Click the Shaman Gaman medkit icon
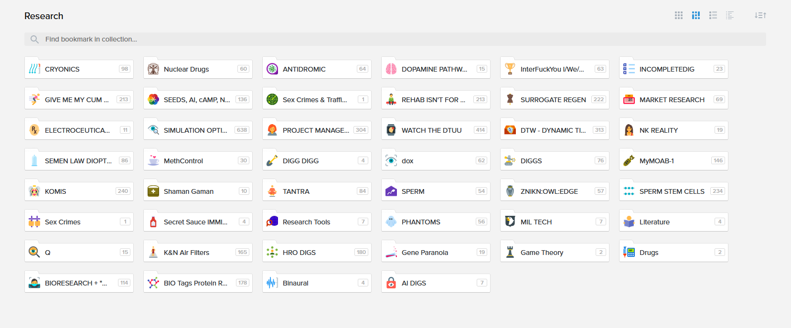The width and height of the screenshot is (791, 328). pyautogui.click(x=153, y=191)
